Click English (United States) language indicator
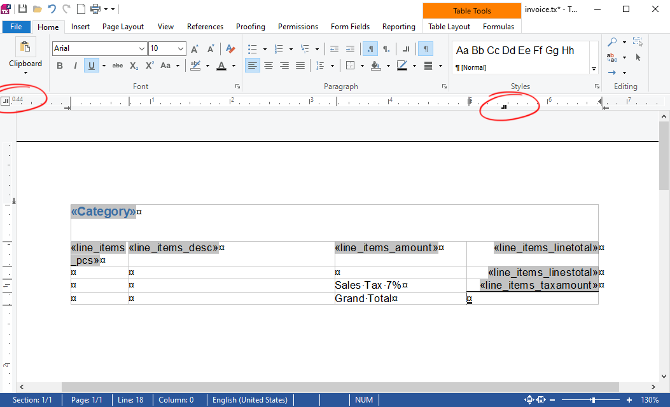The image size is (670, 407). pyautogui.click(x=250, y=400)
